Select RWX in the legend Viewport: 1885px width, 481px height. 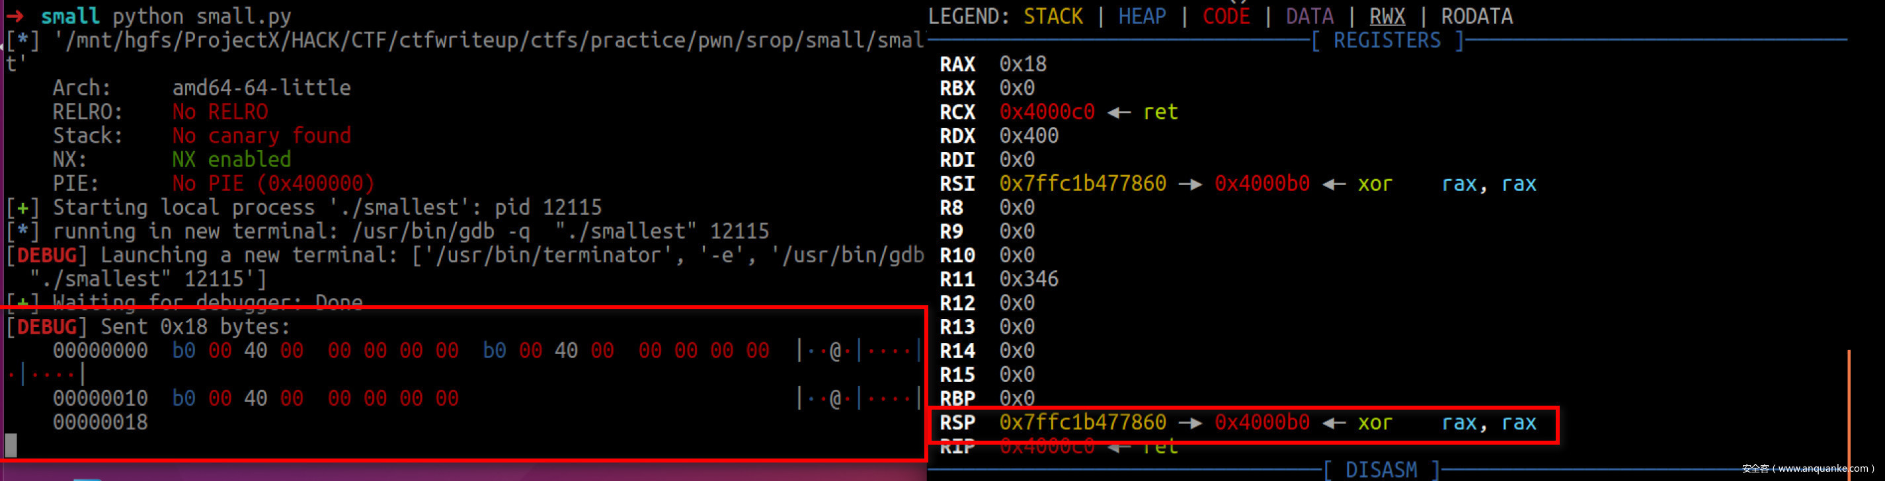pyautogui.click(x=1386, y=16)
